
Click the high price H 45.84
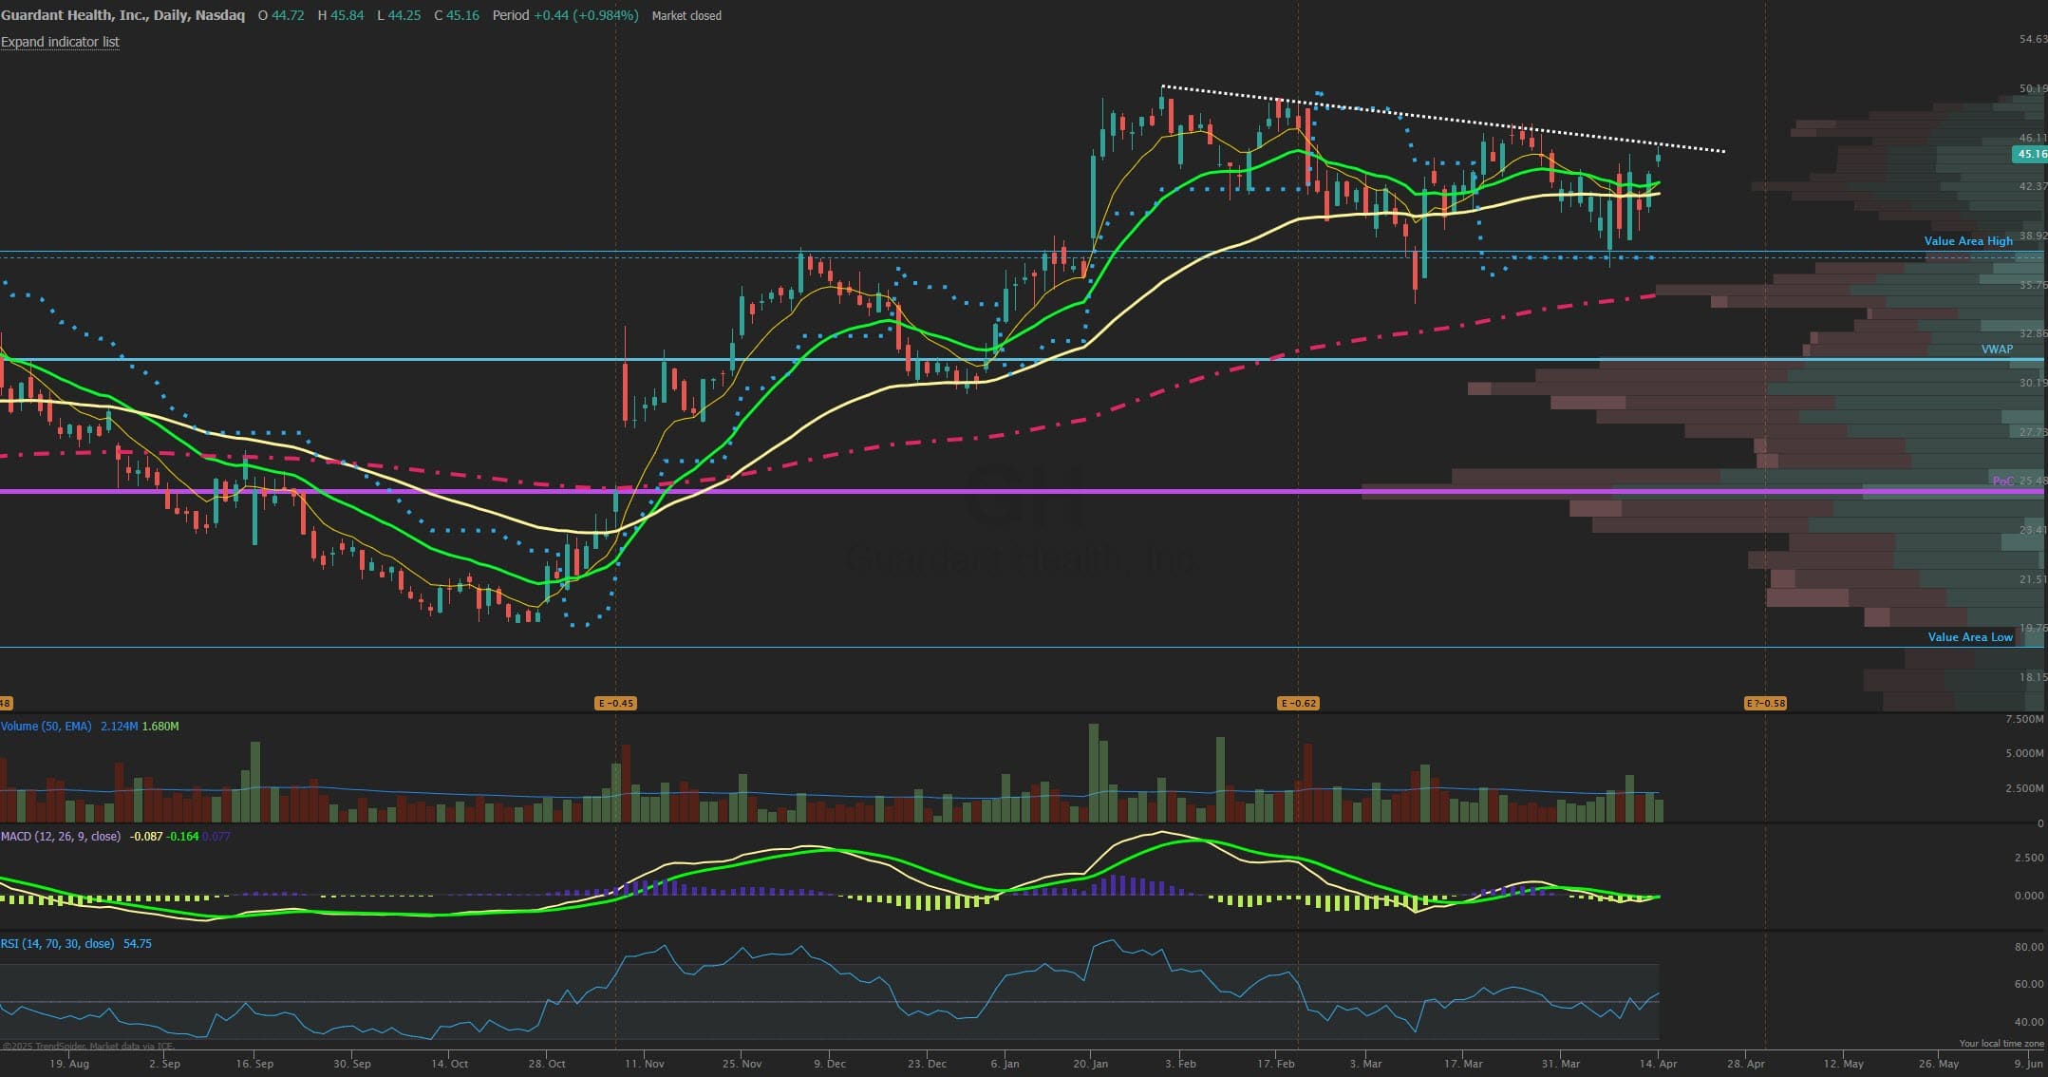[340, 15]
